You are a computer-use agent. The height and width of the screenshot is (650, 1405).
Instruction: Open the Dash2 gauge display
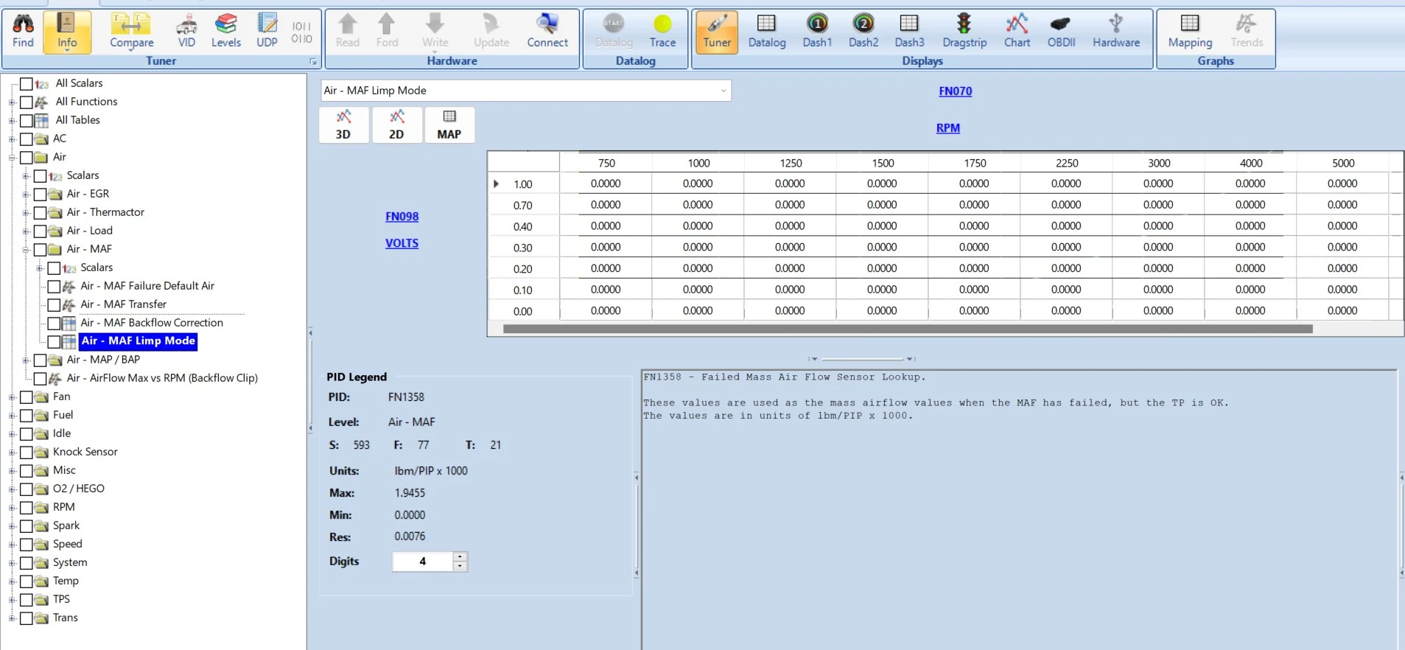(863, 32)
